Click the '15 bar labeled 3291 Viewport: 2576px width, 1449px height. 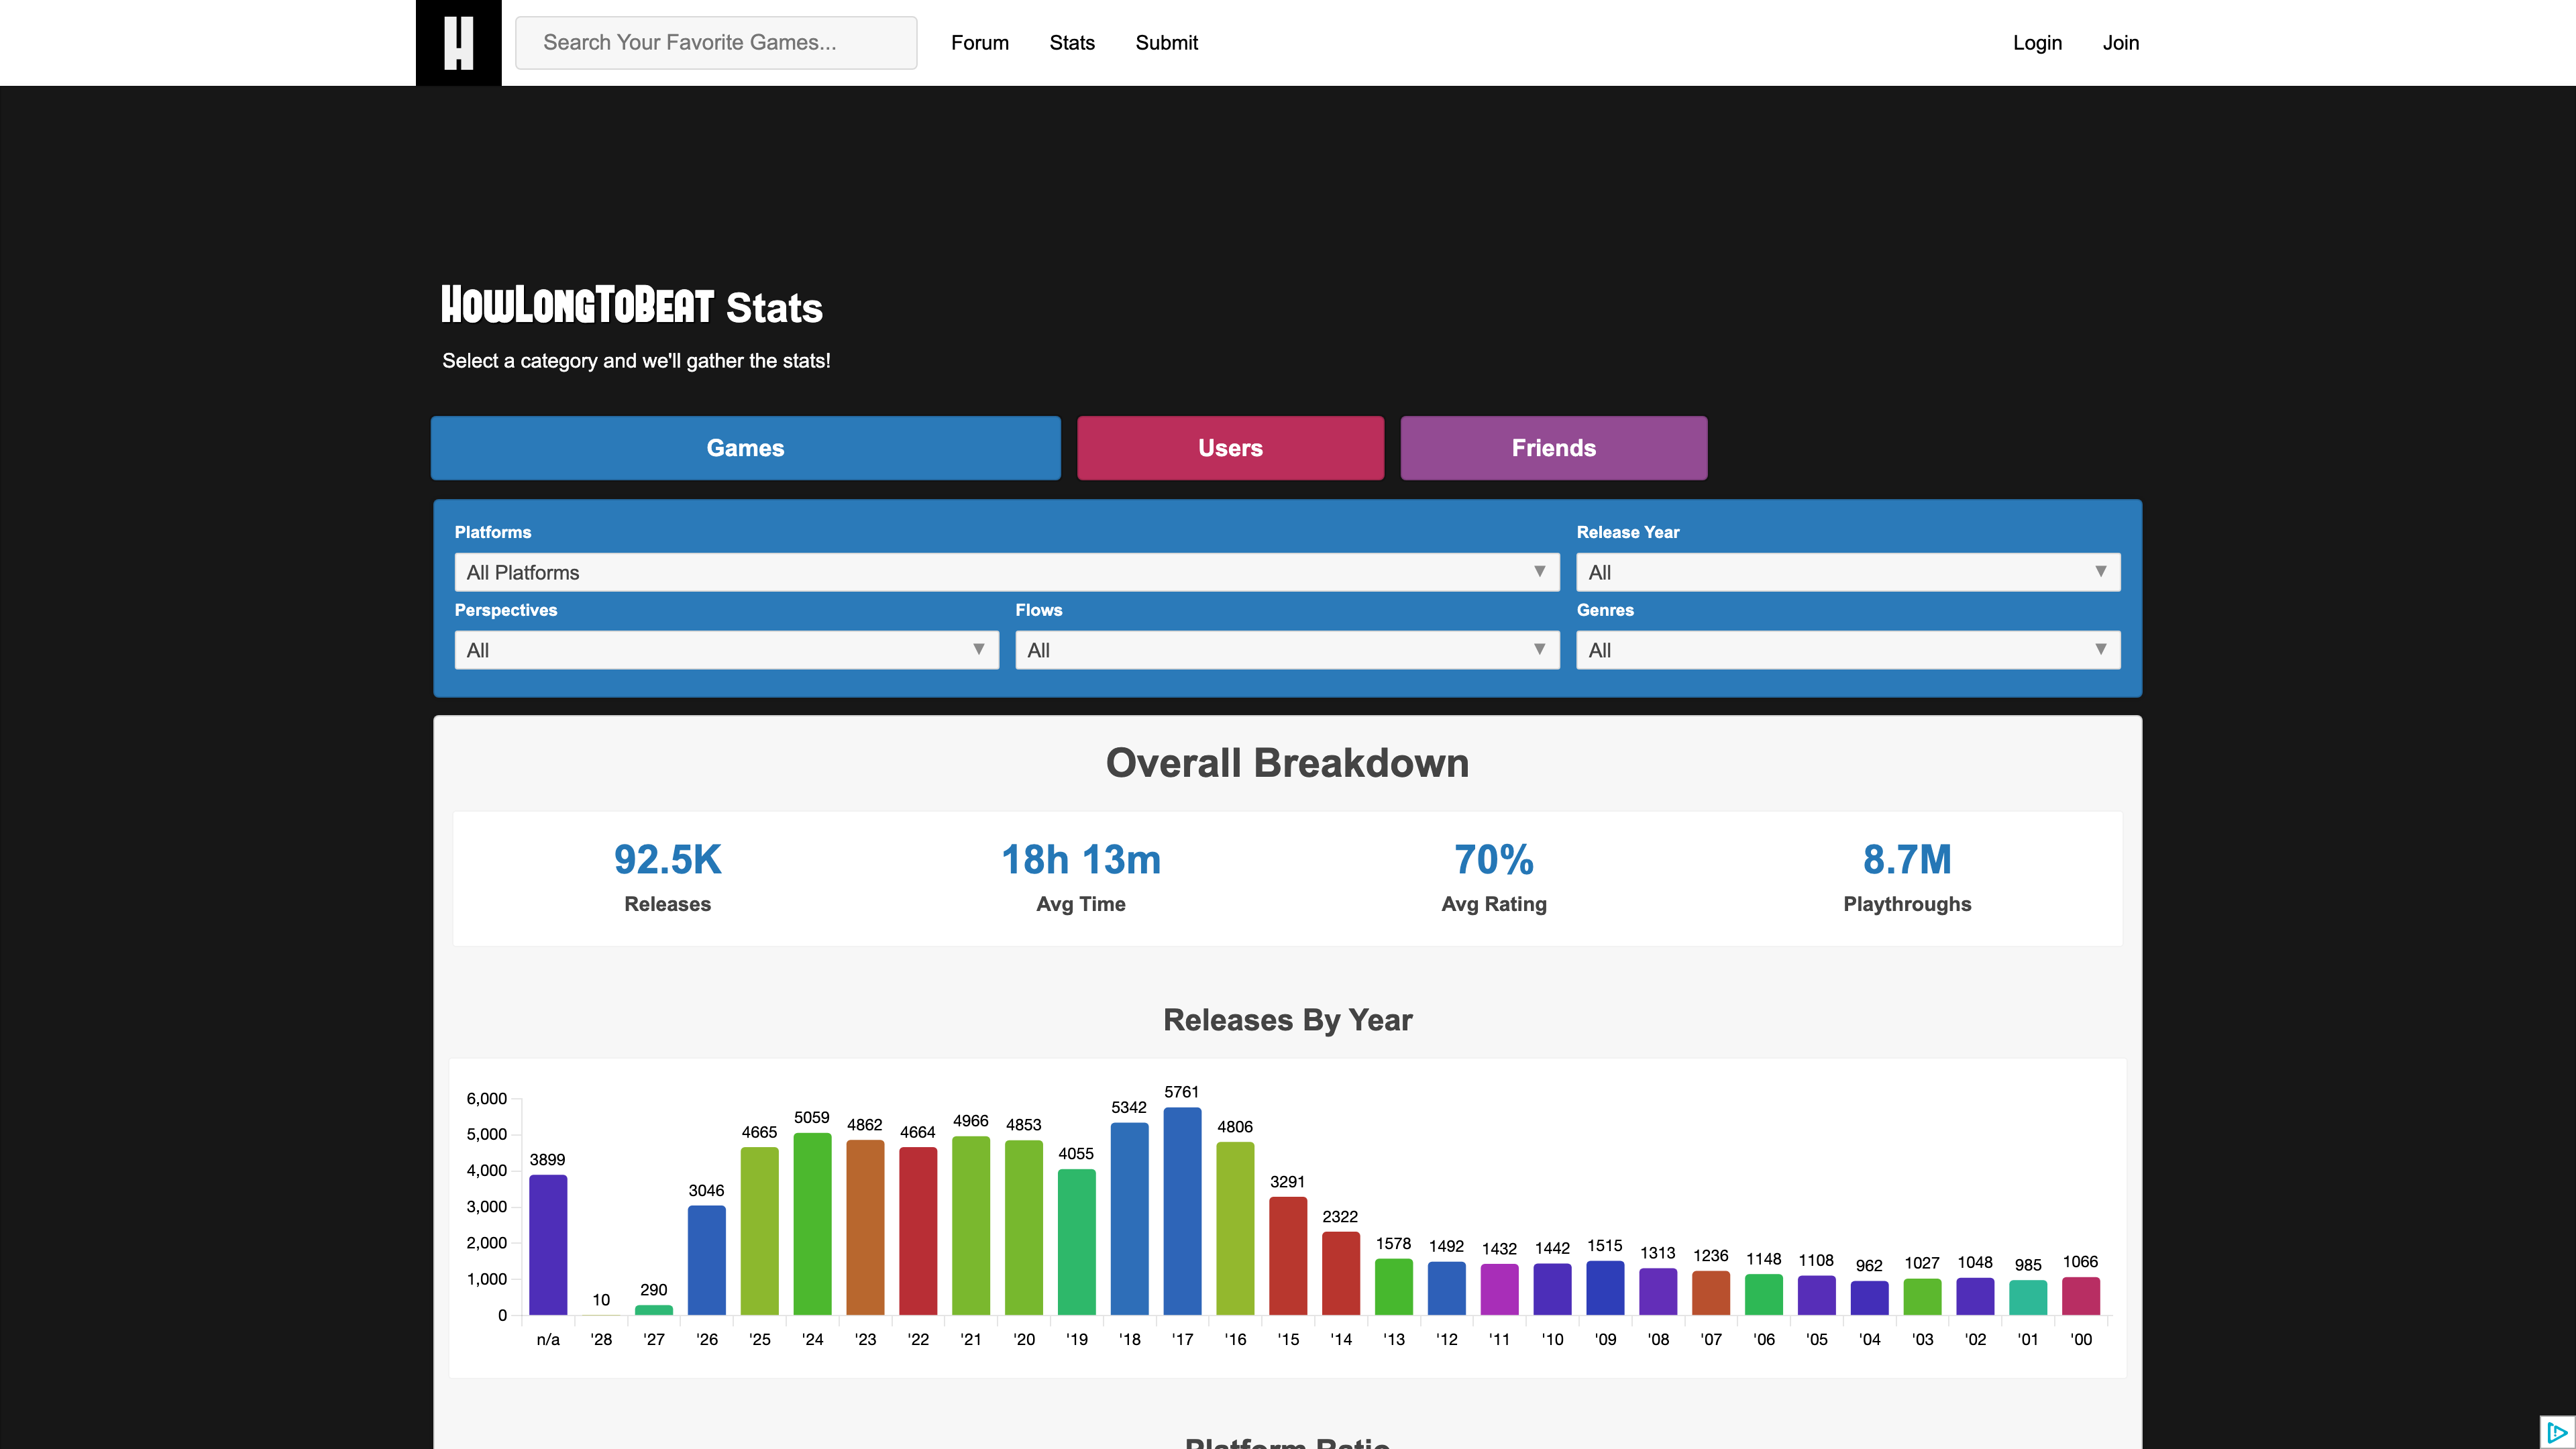pos(1288,1256)
